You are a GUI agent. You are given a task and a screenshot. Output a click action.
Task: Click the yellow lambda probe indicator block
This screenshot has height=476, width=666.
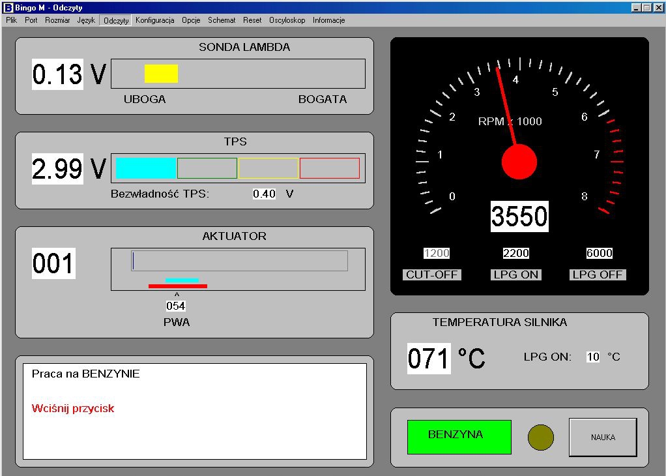[161, 74]
